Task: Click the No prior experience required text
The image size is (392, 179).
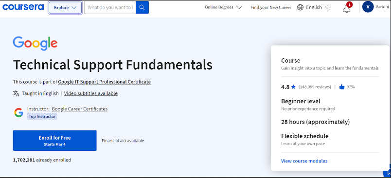Action: pyautogui.click(x=308, y=109)
